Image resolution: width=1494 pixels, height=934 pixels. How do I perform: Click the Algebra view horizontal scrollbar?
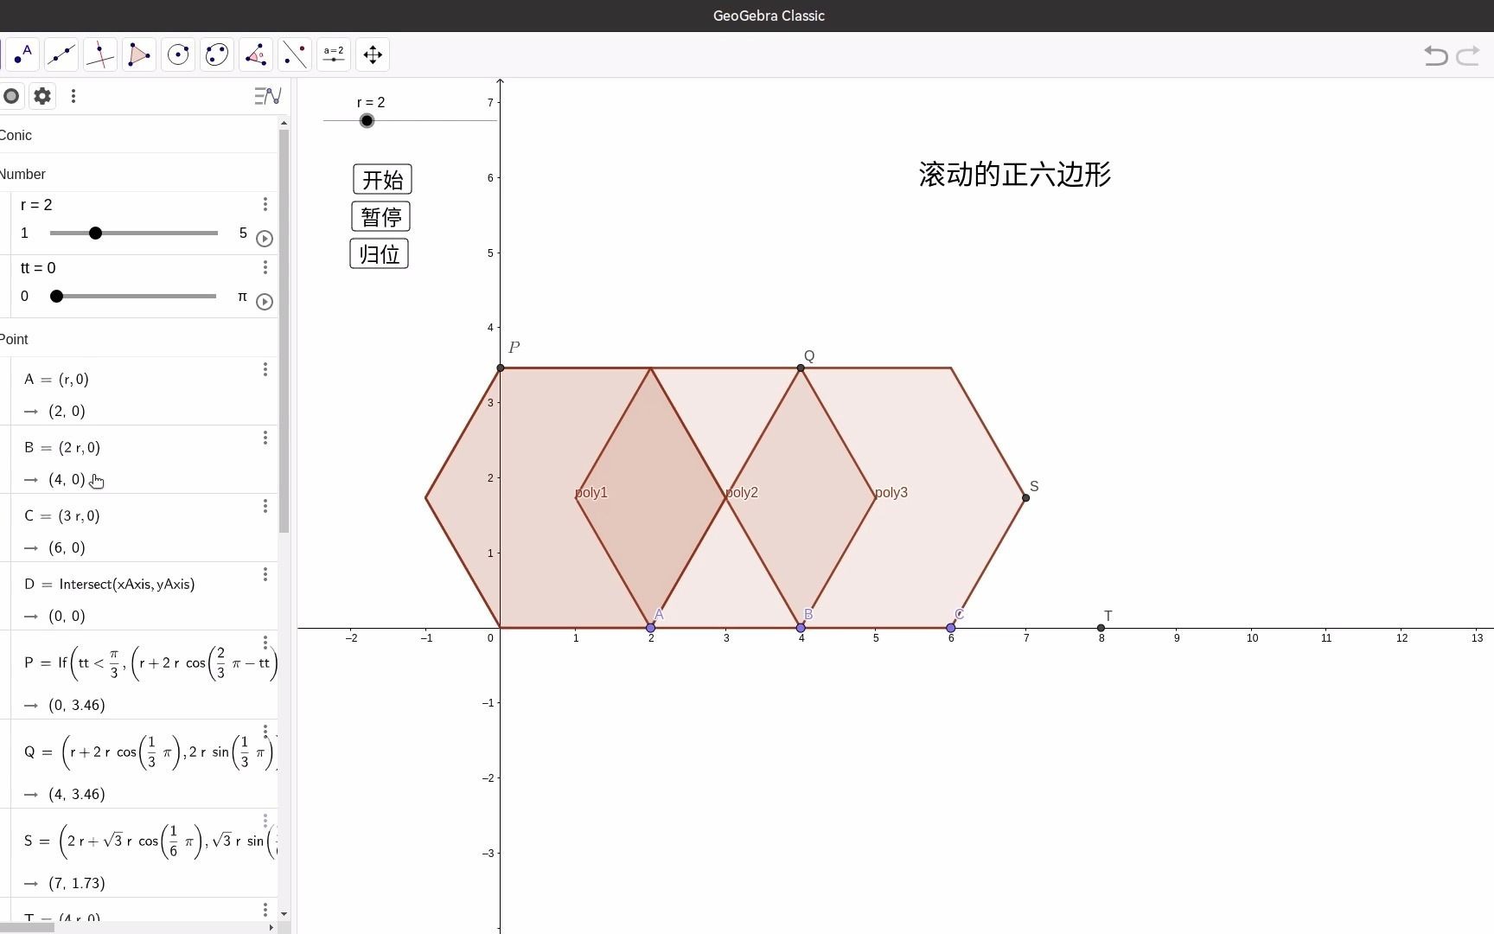point(27,927)
